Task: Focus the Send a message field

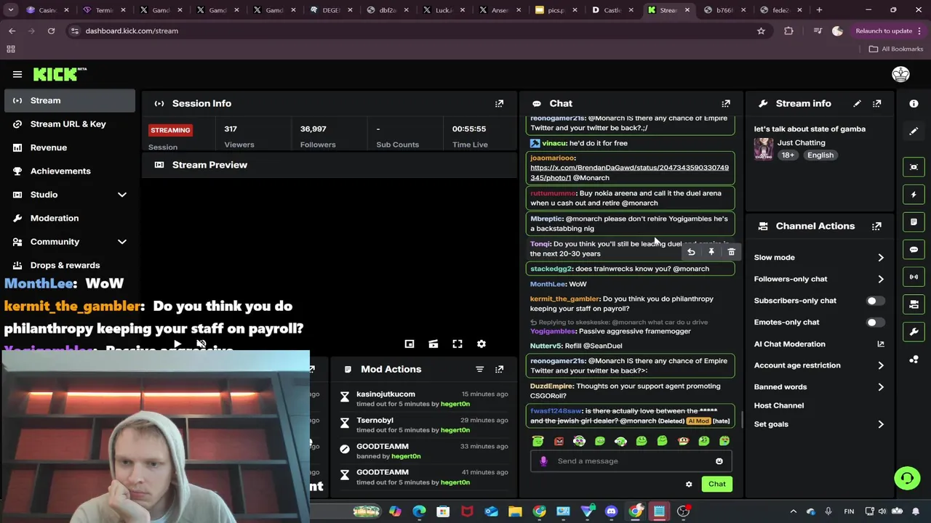Action: [630, 461]
